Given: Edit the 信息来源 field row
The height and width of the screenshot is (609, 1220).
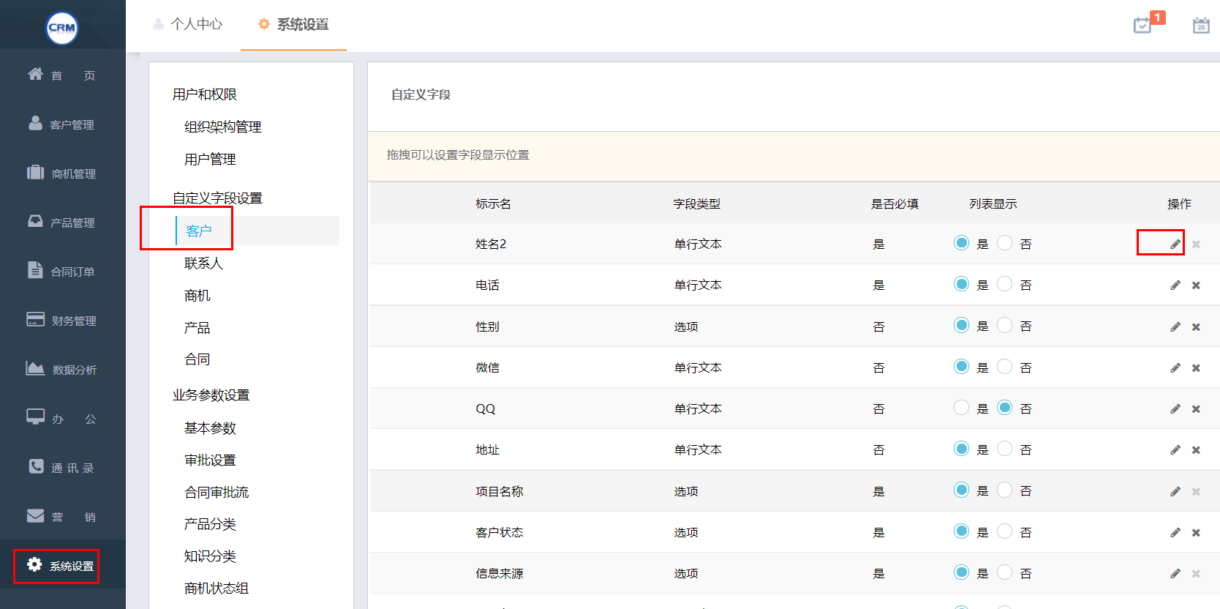Looking at the screenshot, I should click(x=1175, y=573).
